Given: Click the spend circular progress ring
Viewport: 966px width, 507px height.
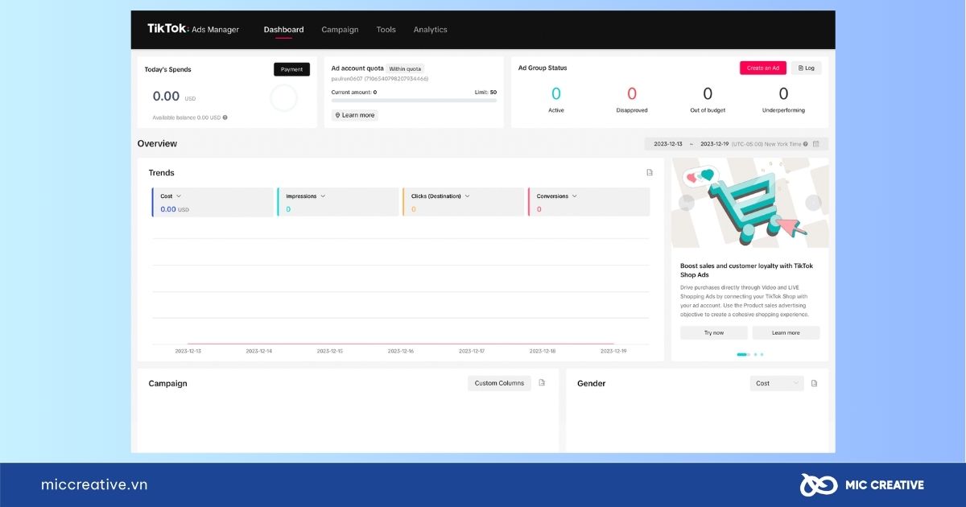Looking at the screenshot, I should point(283,98).
